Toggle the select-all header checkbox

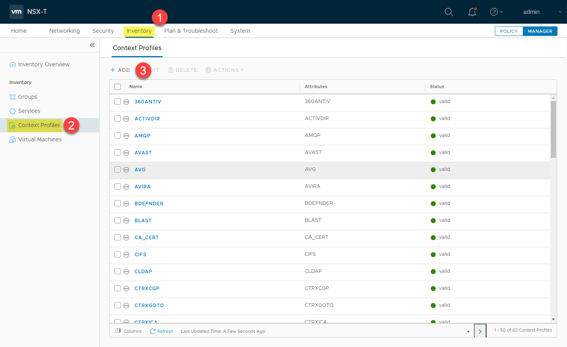118,87
